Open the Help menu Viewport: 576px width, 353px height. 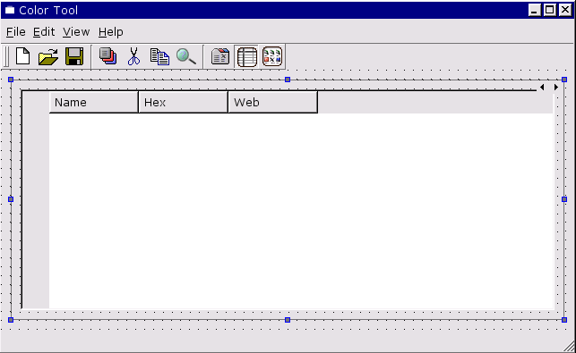pos(110,32)
